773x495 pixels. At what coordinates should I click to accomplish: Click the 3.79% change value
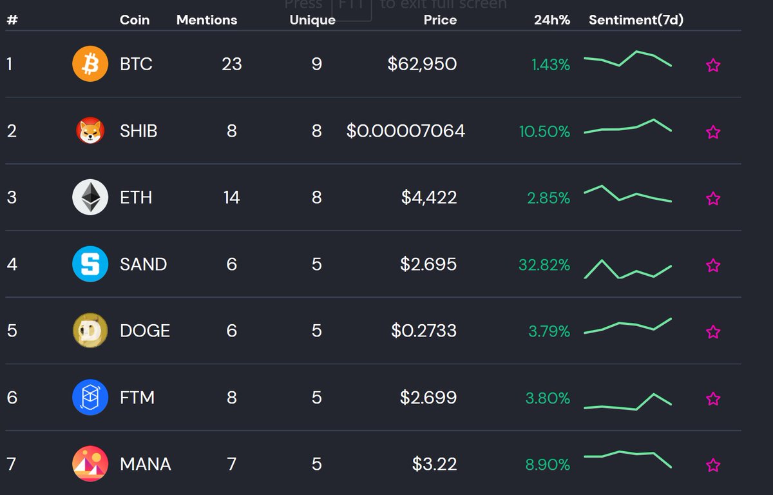point(549,332)
